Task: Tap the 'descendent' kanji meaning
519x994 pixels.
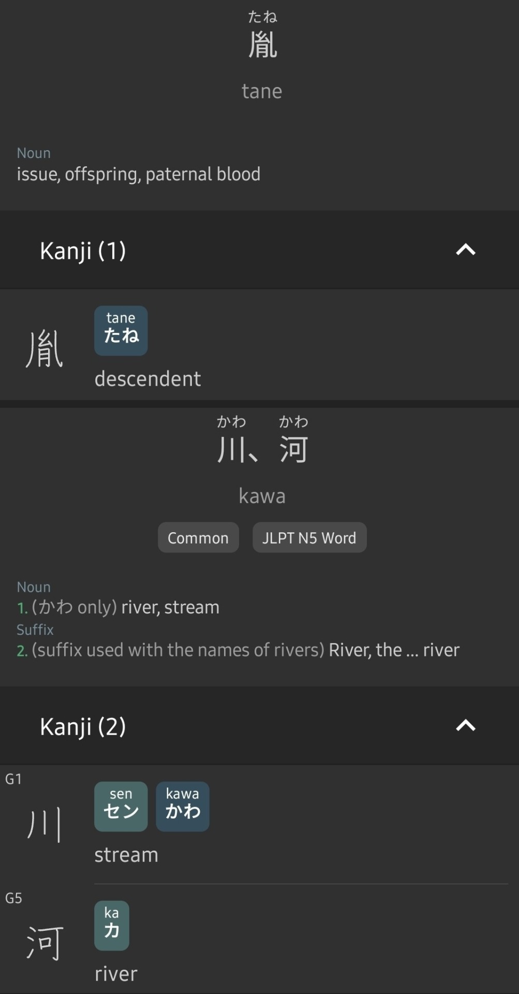Action: (147, 378)
